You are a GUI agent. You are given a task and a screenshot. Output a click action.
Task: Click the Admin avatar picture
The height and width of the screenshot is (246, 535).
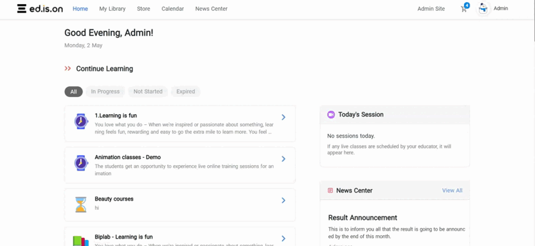coord(483,9)
